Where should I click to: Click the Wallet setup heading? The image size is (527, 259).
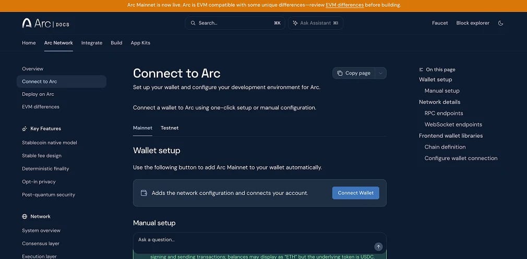tap(157, 150)
